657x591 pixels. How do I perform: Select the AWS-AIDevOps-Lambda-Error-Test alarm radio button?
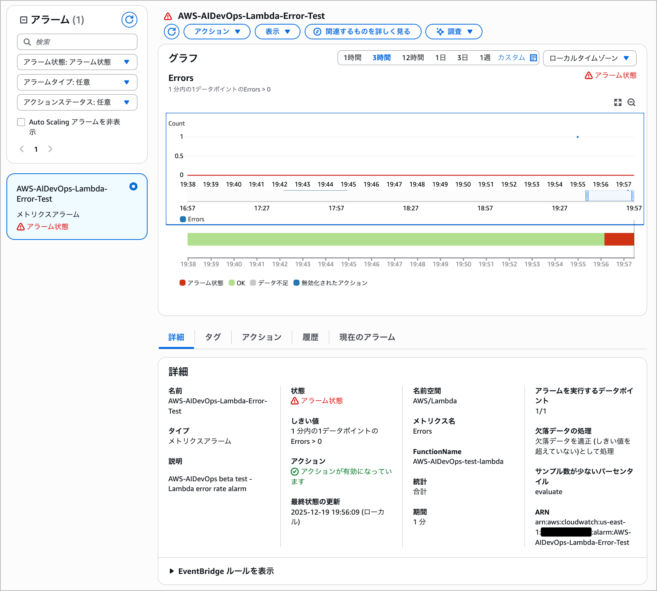[x=133, y=187]
